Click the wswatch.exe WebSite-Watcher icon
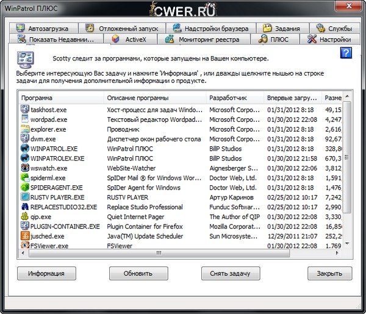Image resolution: width=366 pixels, height=314 pixels. click(25, 168)
